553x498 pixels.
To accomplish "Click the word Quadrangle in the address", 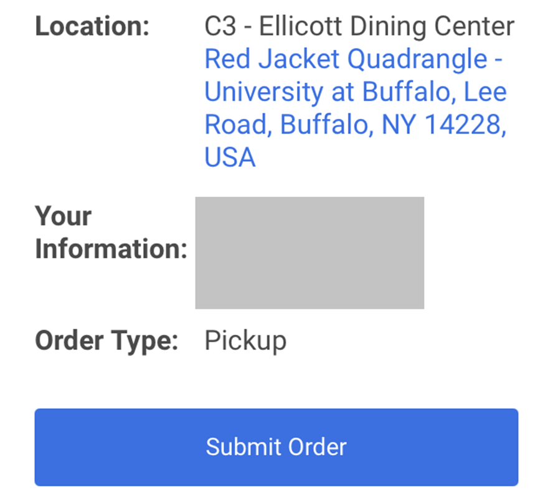I will click(x=418, y=59).
